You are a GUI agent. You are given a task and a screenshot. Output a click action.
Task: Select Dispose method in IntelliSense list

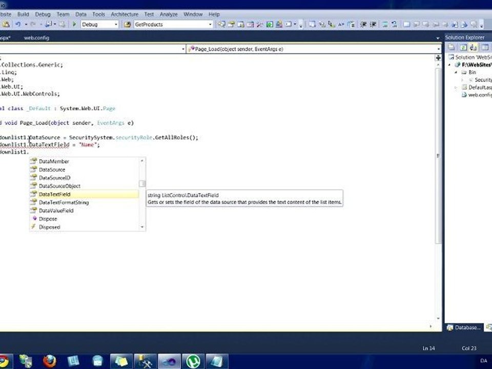(x=84, y=219)
